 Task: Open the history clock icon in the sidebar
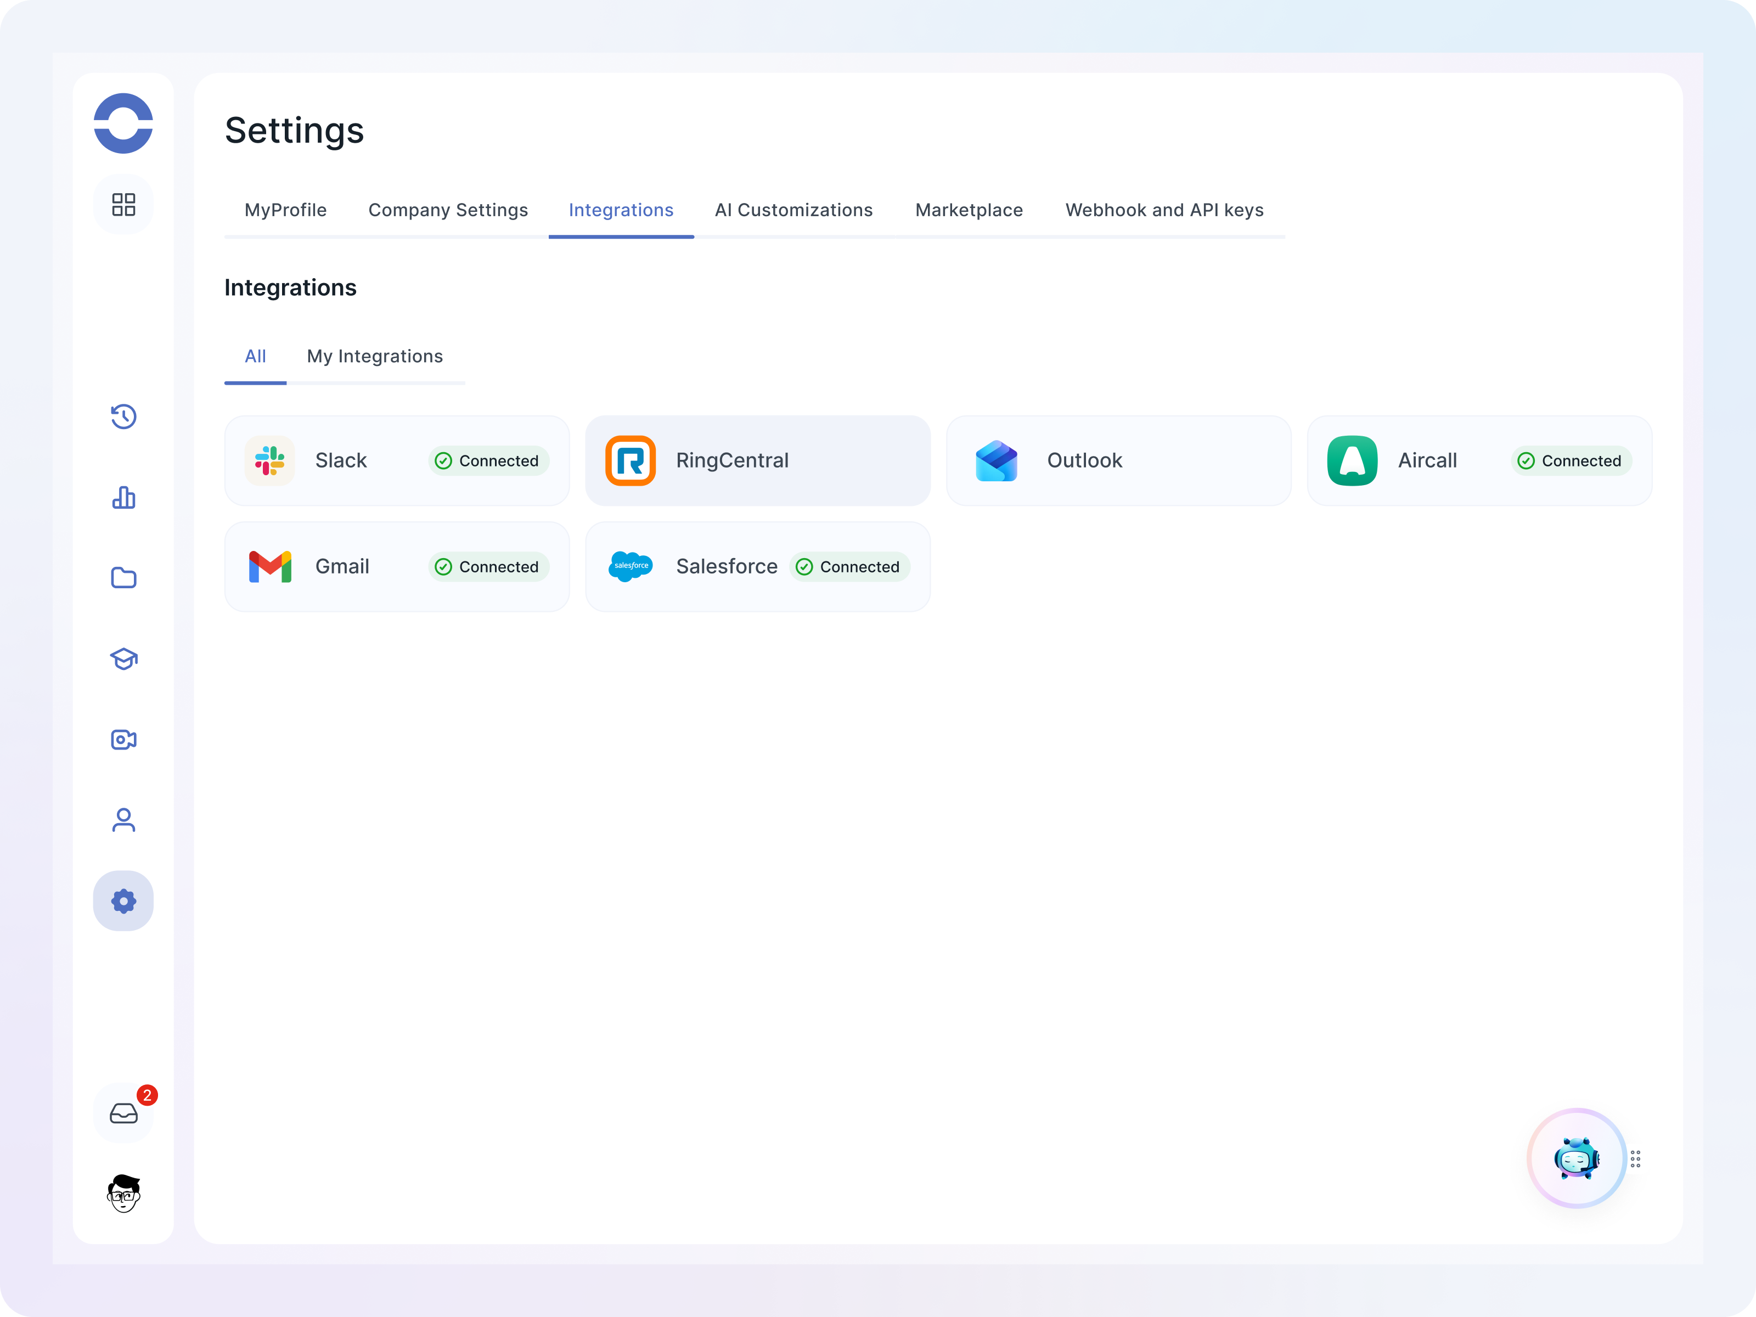(x=123, y=417)
